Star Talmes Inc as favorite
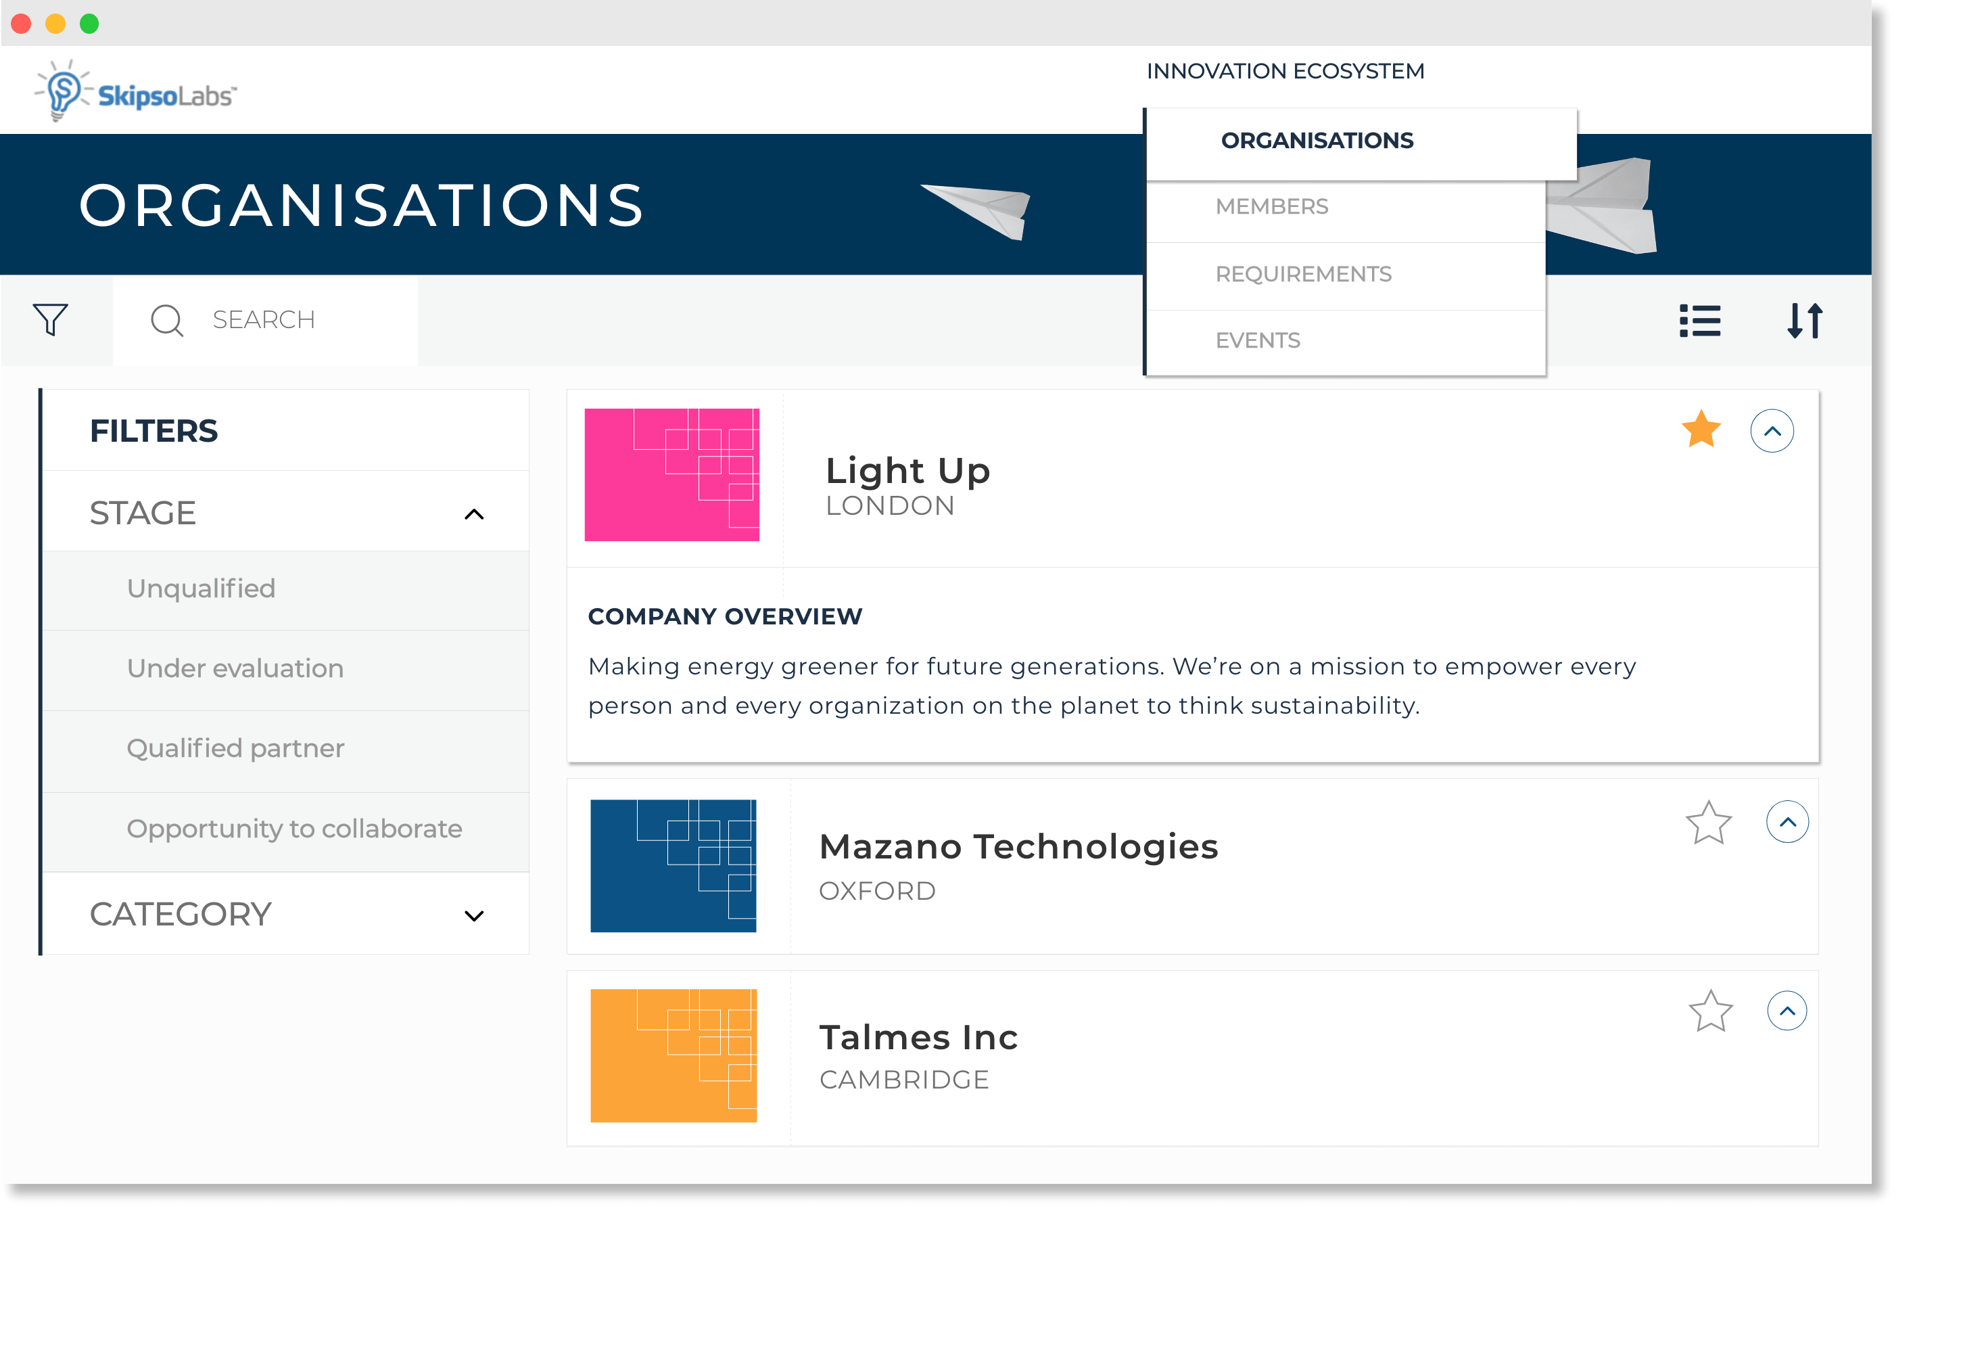Screen dimensions: 1961x1353 point(1710,1011)
